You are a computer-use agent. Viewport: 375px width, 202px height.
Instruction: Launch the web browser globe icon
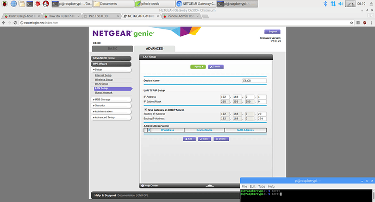(14, 4)
